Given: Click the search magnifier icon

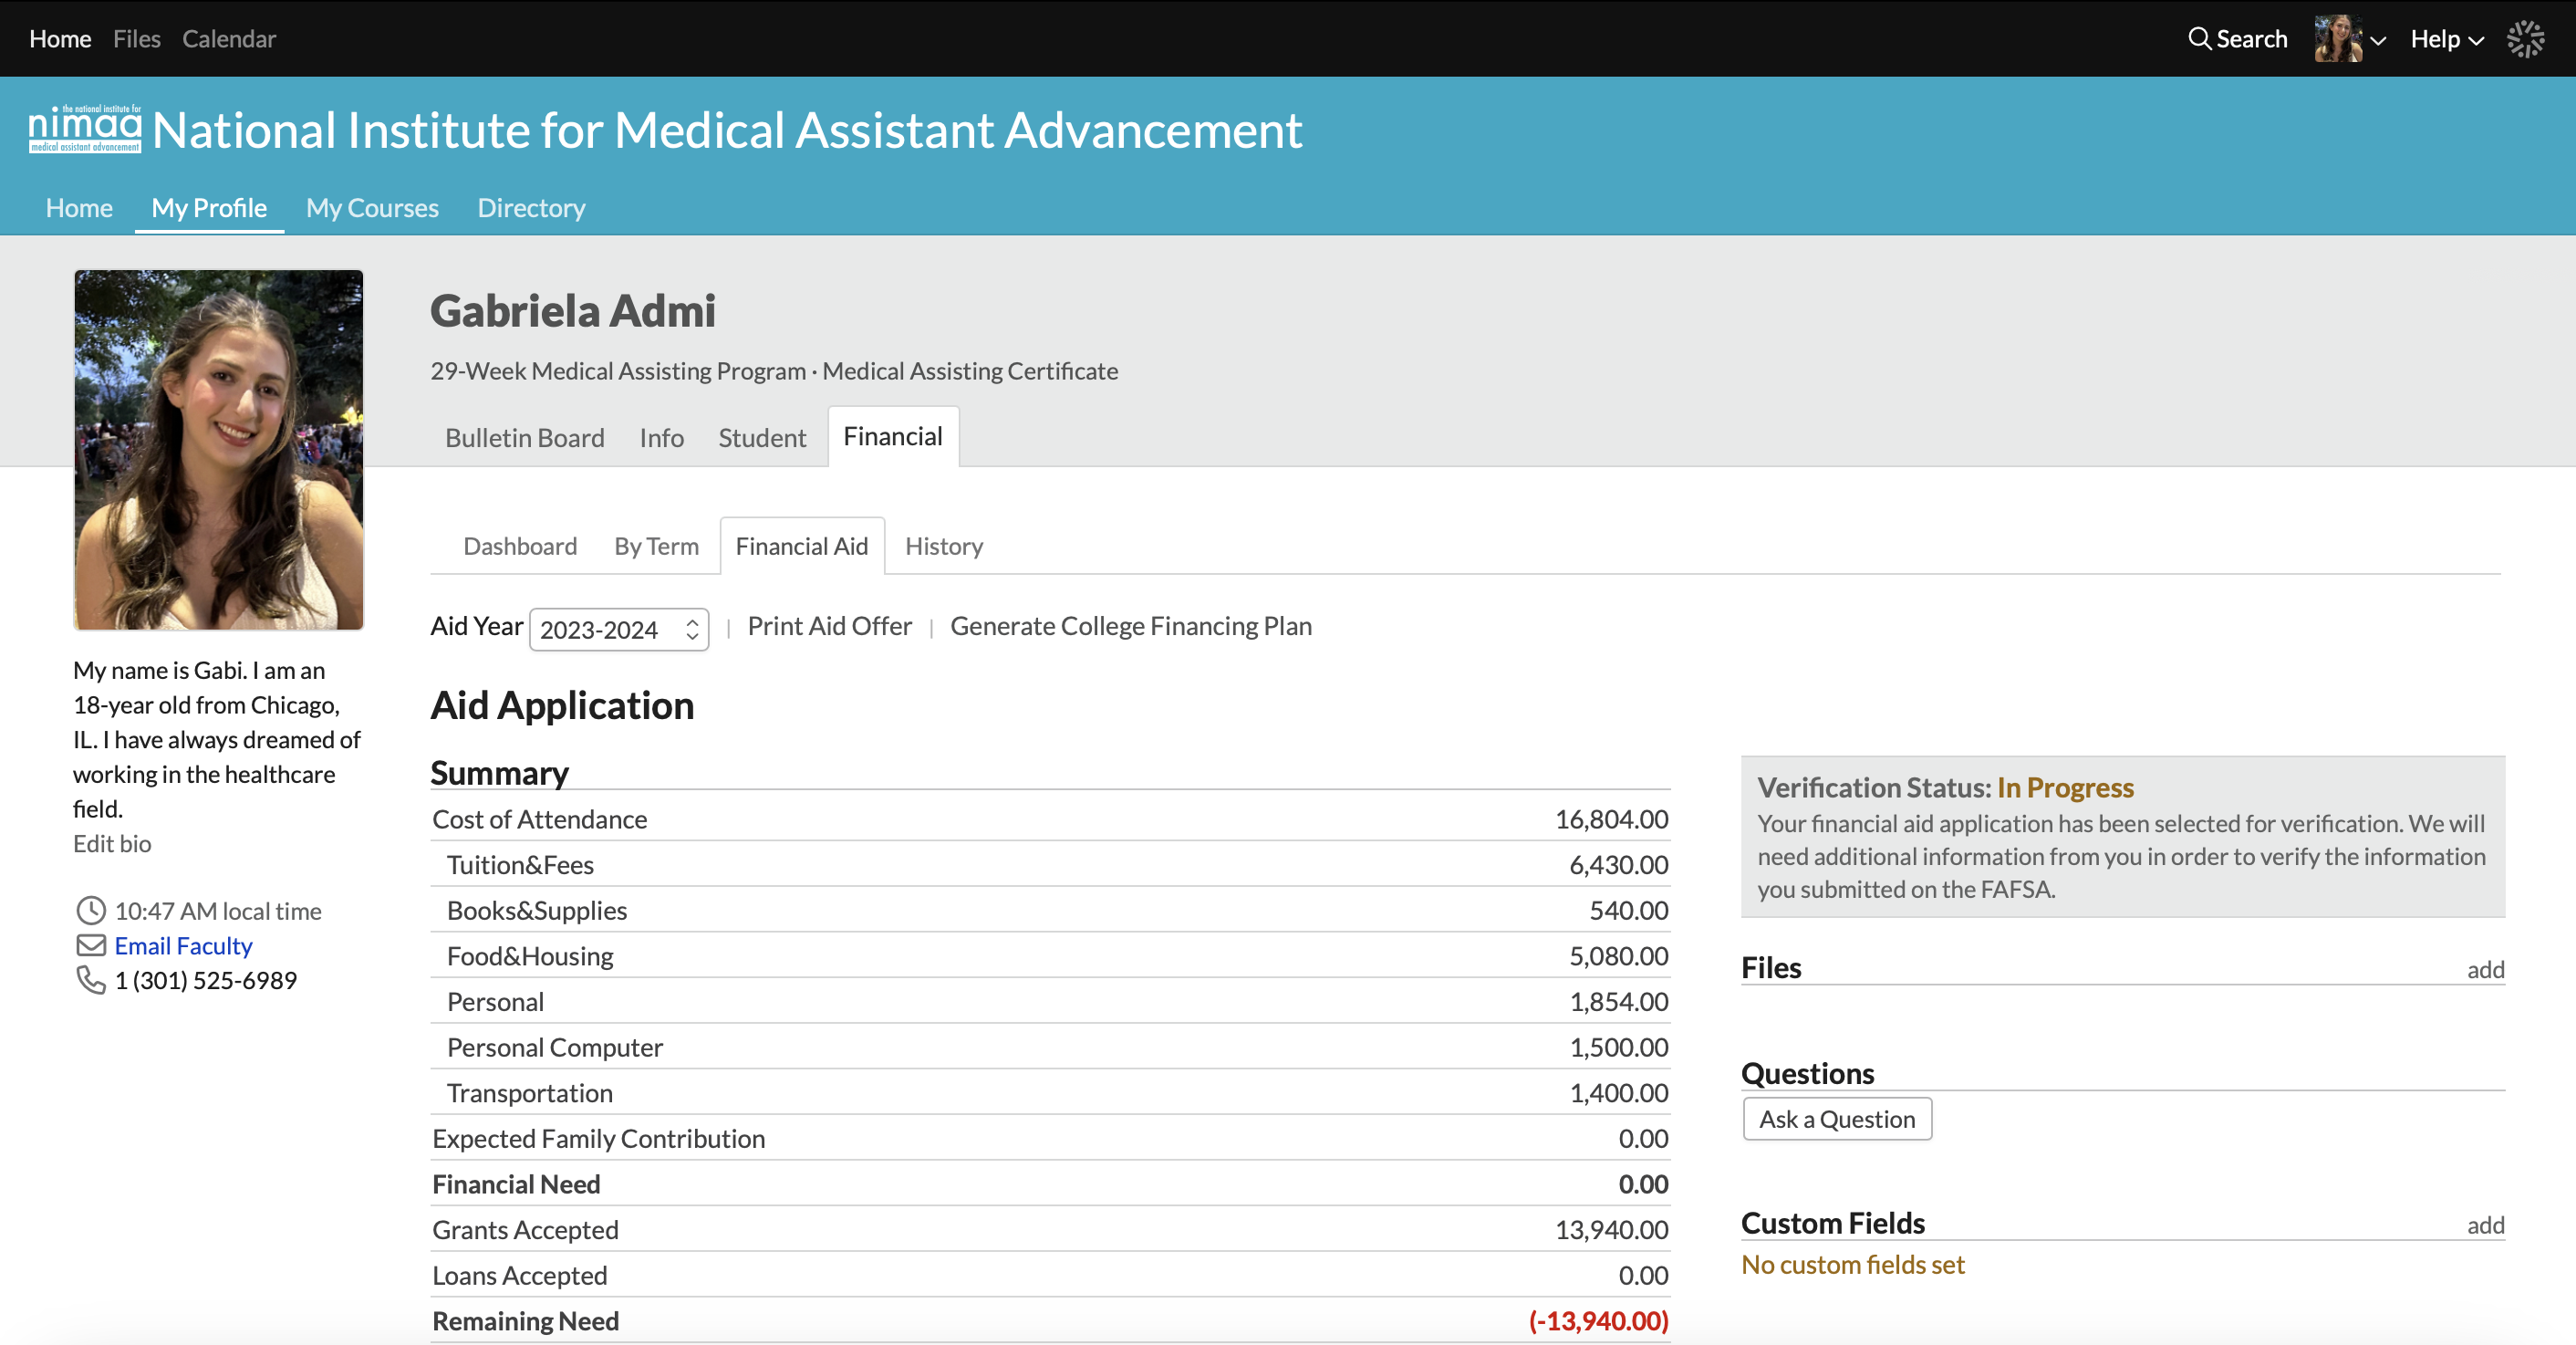Looking at the screenshot, I should (2199, 39).
